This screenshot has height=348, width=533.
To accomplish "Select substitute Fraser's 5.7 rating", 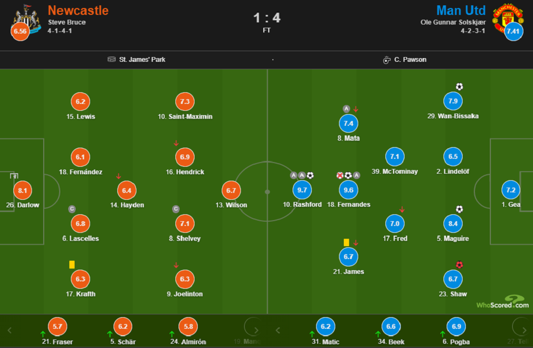I will point(58,326).
